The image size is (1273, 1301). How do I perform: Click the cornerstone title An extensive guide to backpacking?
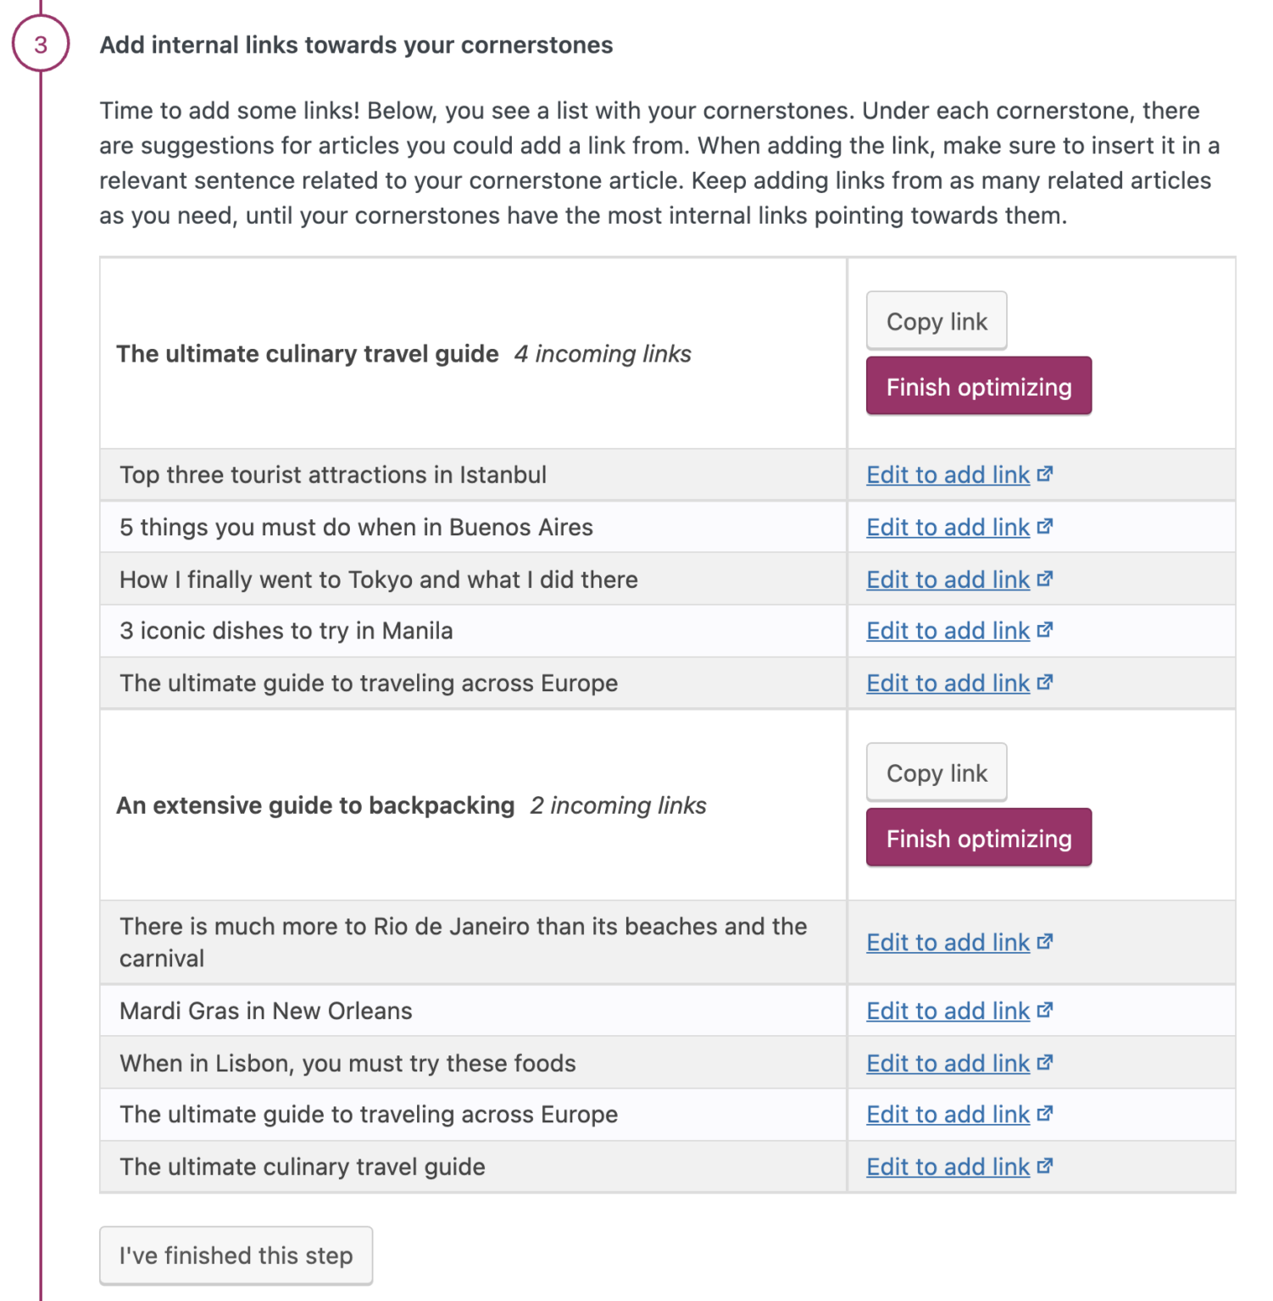tap(314, 805)
